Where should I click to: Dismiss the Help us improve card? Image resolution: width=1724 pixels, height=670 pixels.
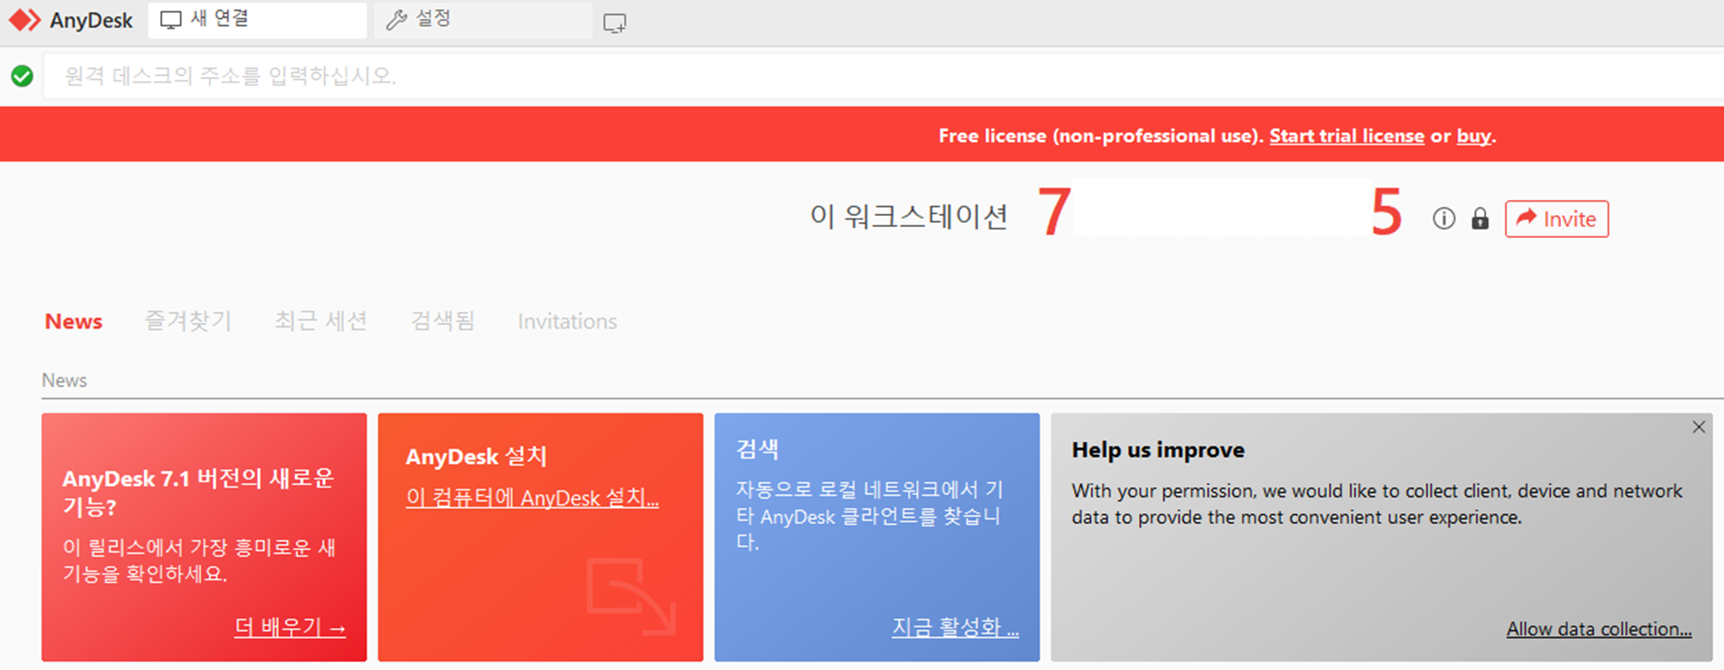click(1698, 427)
